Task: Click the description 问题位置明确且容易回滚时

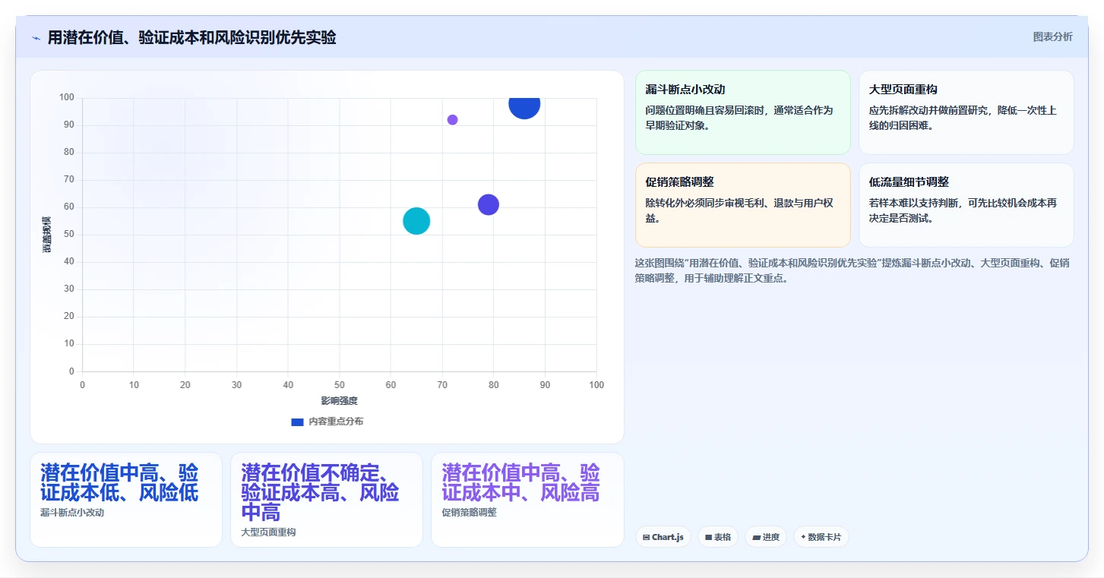Action: (739, 118)
